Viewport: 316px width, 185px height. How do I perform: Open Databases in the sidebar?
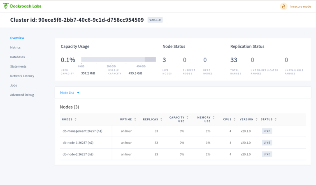click(17, 57)
